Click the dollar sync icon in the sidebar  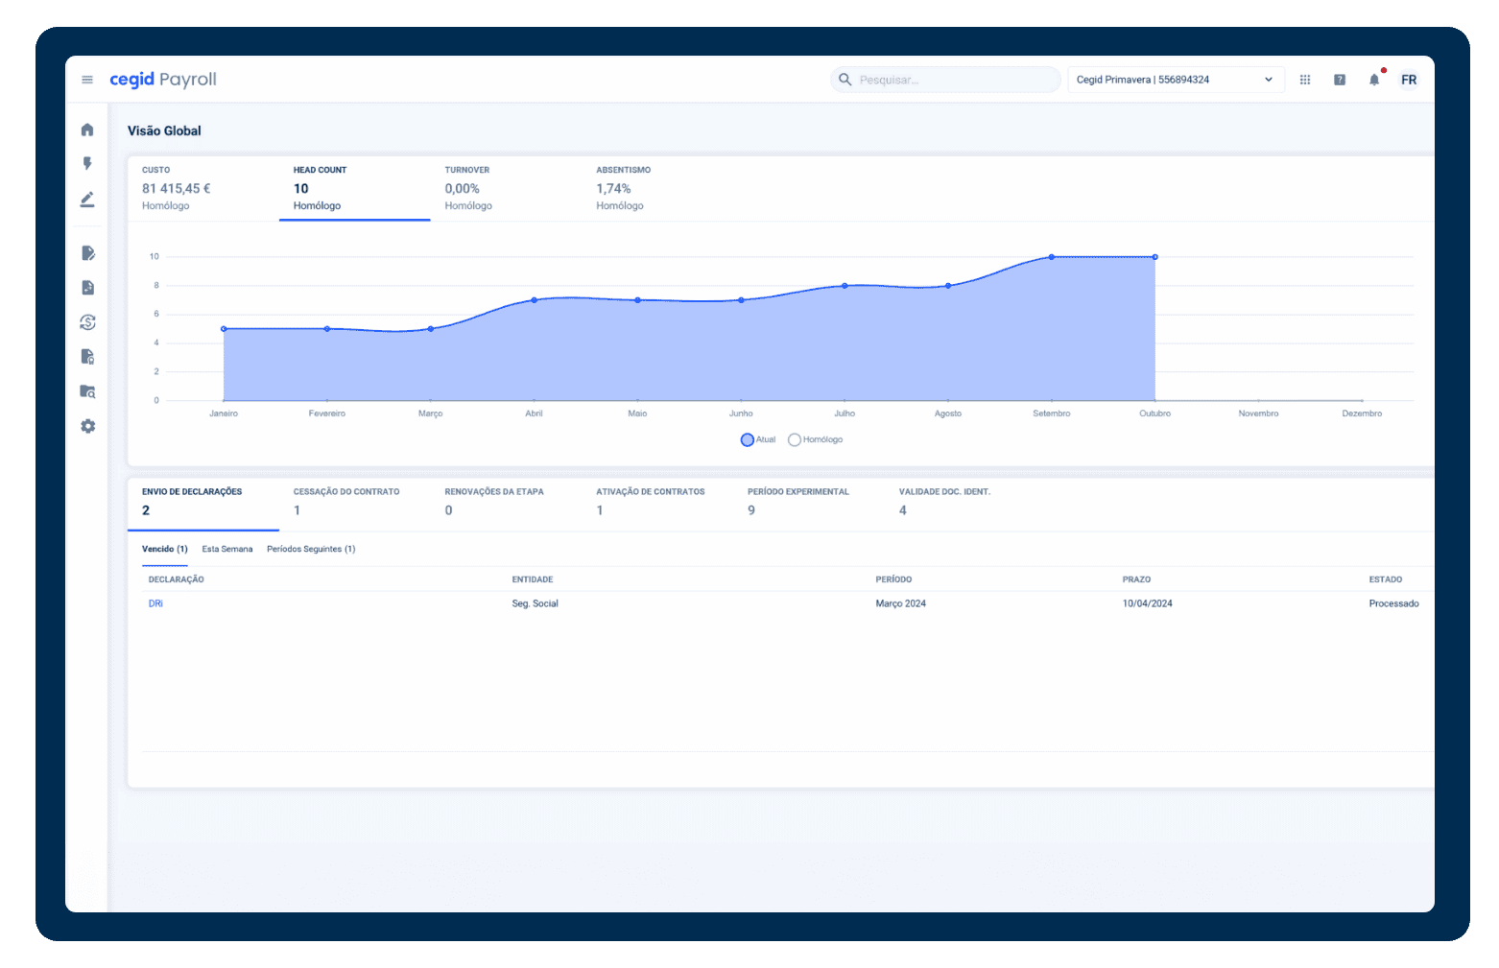tap(87, 322)
